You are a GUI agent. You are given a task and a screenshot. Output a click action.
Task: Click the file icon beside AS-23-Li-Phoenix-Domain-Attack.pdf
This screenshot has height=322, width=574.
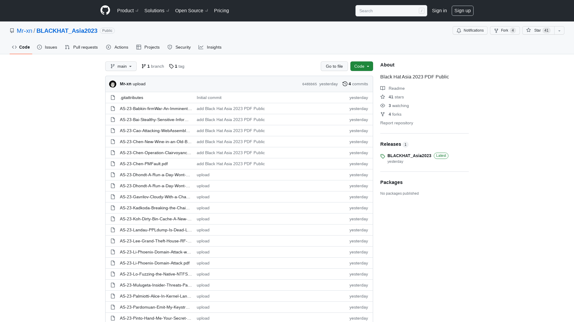[113, 263]
